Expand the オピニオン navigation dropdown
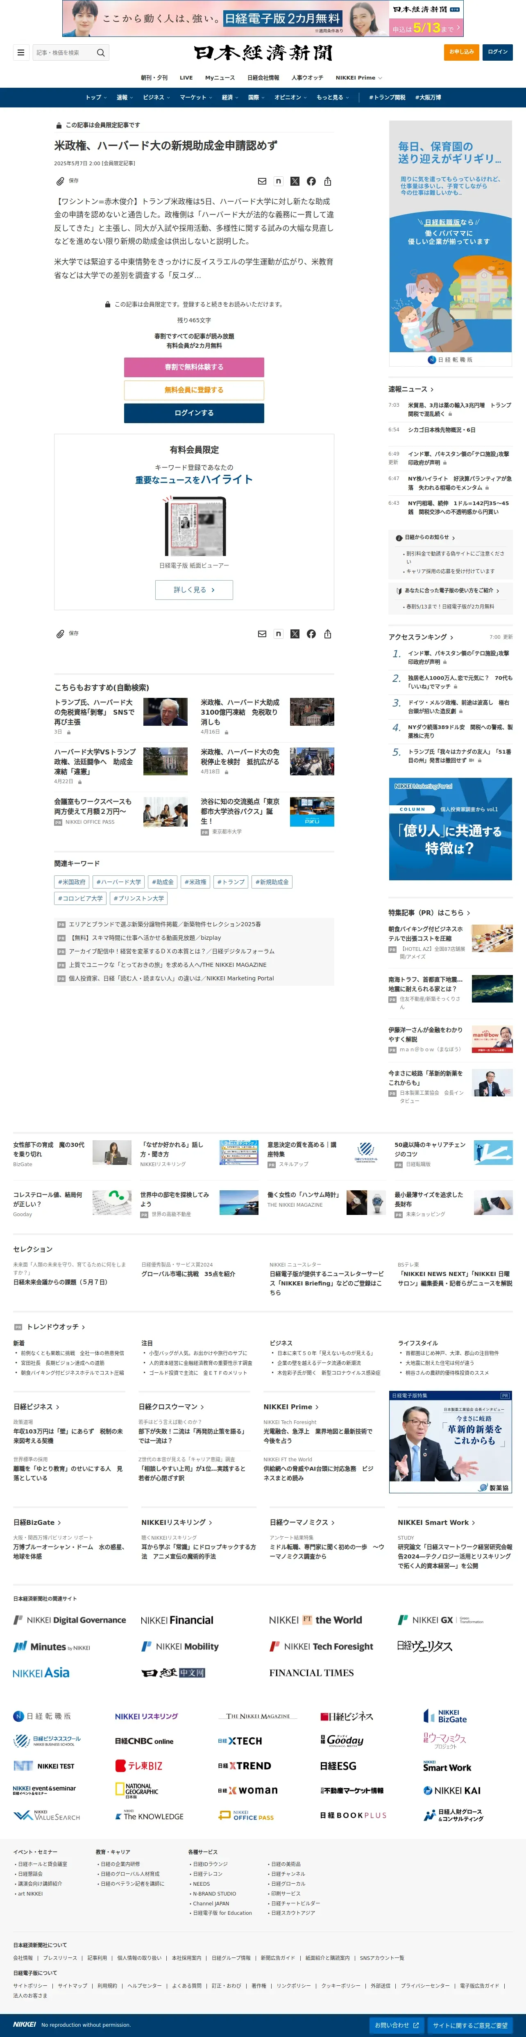Viewport: 526px width, 2037px height. pos(290,97)
